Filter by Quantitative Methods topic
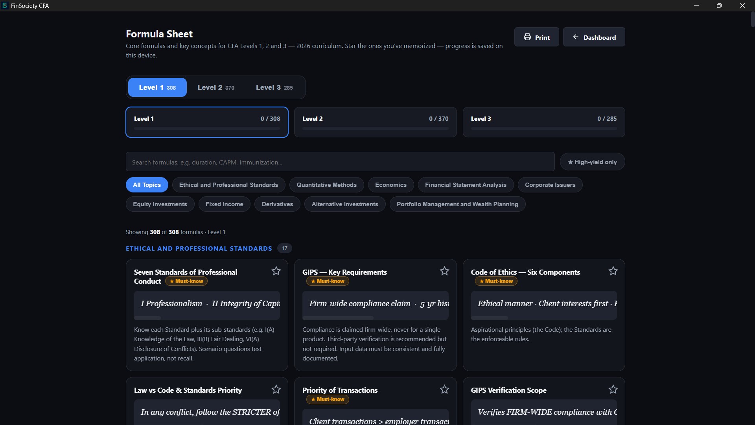This screenshot has width=755, height=425. pos(326,185)
